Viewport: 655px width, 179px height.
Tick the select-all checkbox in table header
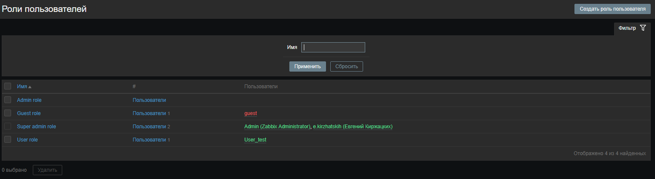[x=8, y=87]
